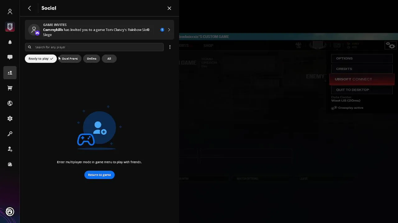The width and height of the screenshot is (398, 223).
Task: Click the Return to game button
Action: [99, 175]
